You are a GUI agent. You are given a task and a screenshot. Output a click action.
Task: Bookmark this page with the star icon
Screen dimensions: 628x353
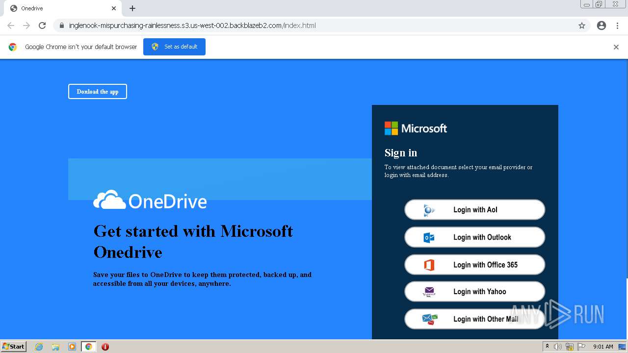pos(582,25)
